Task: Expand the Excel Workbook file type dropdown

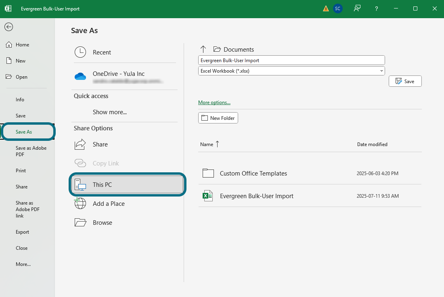Action: click(x=291, y=71)
